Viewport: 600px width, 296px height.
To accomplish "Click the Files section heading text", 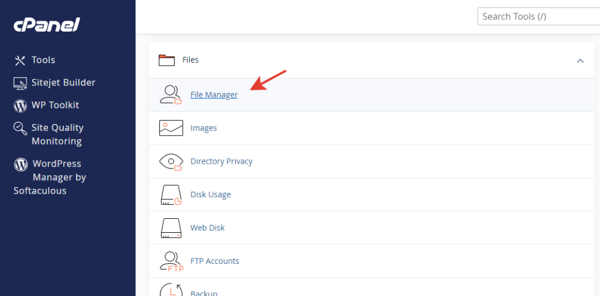I will tap(190, 60).
